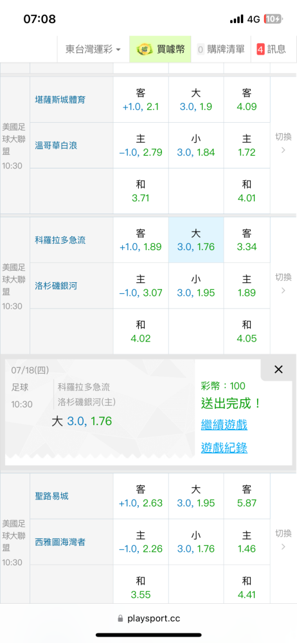Open team 洛杉磯銀河

[x=56, y=286]
